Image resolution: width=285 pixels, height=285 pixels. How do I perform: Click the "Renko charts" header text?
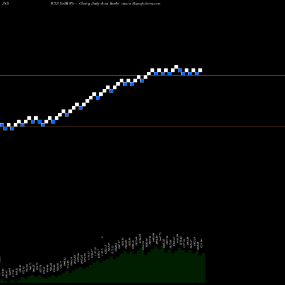(120, 3)
